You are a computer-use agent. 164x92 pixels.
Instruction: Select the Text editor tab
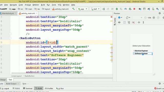tap(10, 80)
